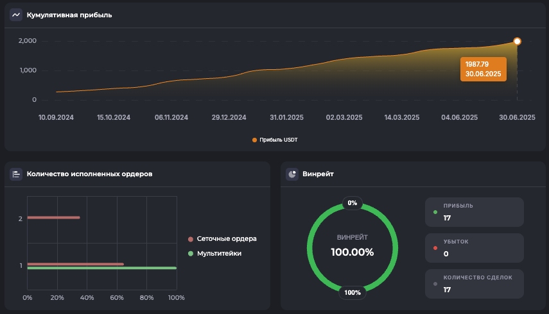The height and width of the screenshot is (314, 549).
Task: Click the red dot in УБЫТОК card
Action: click(x=436, y=247)
